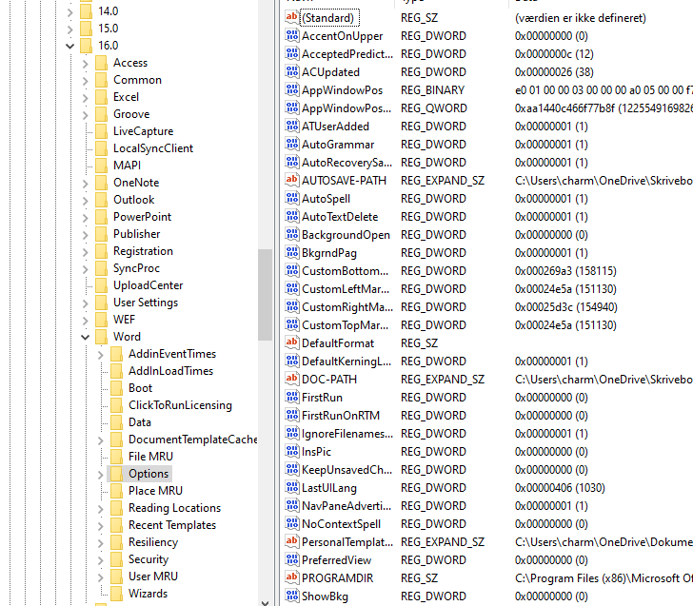Select the Reading Locations key

(174, 508)
